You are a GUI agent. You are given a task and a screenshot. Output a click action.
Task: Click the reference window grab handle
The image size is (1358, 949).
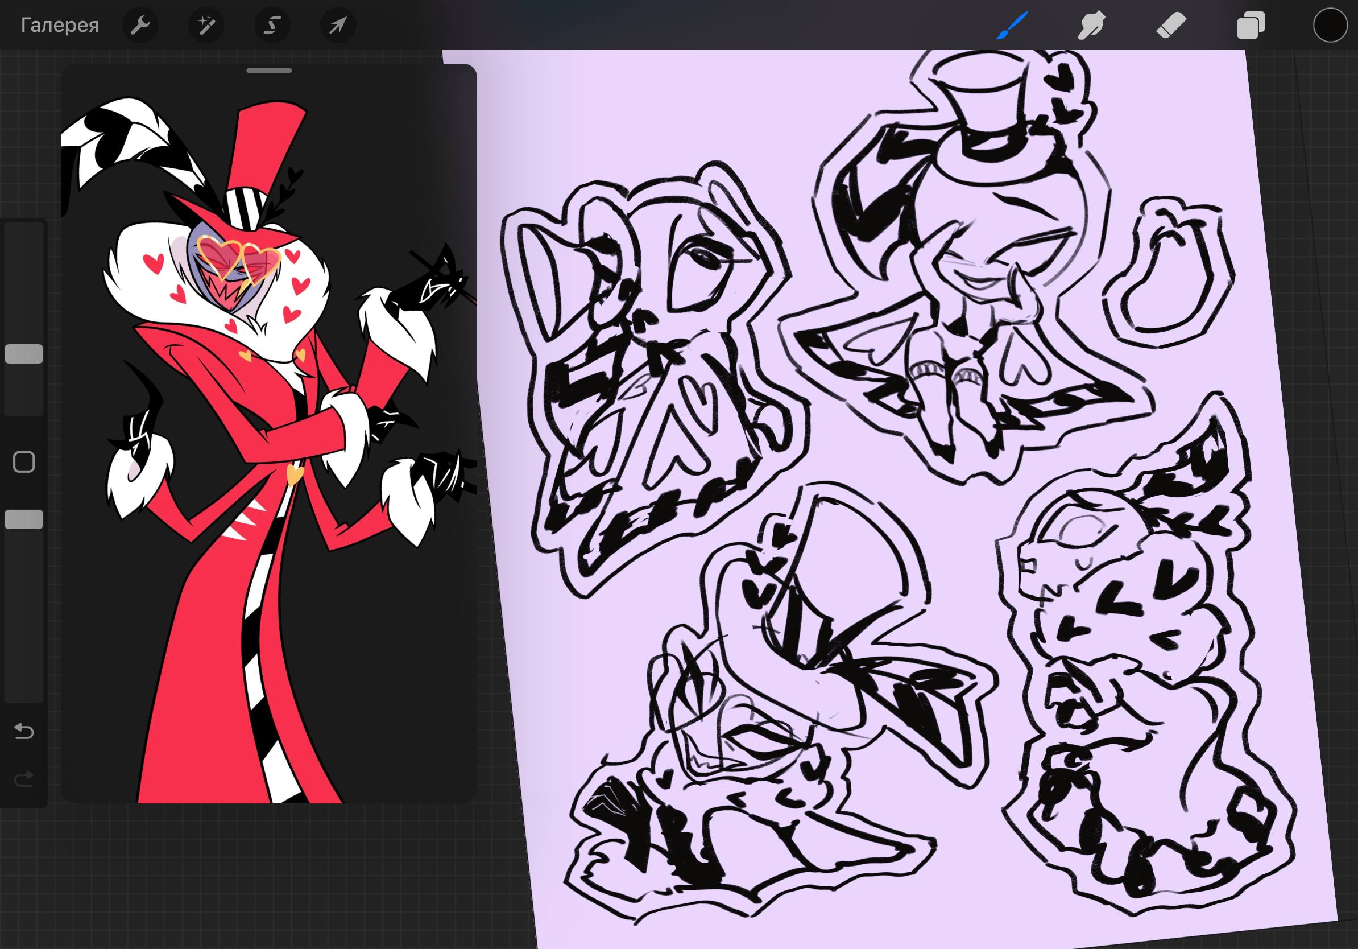(x=269, y=71)
